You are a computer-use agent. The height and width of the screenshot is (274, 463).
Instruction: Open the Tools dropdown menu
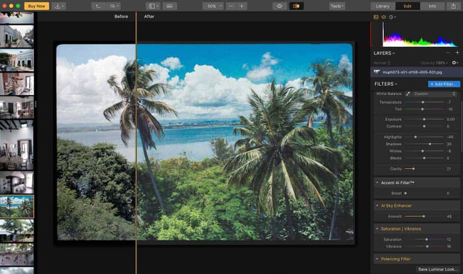point(337,6)
